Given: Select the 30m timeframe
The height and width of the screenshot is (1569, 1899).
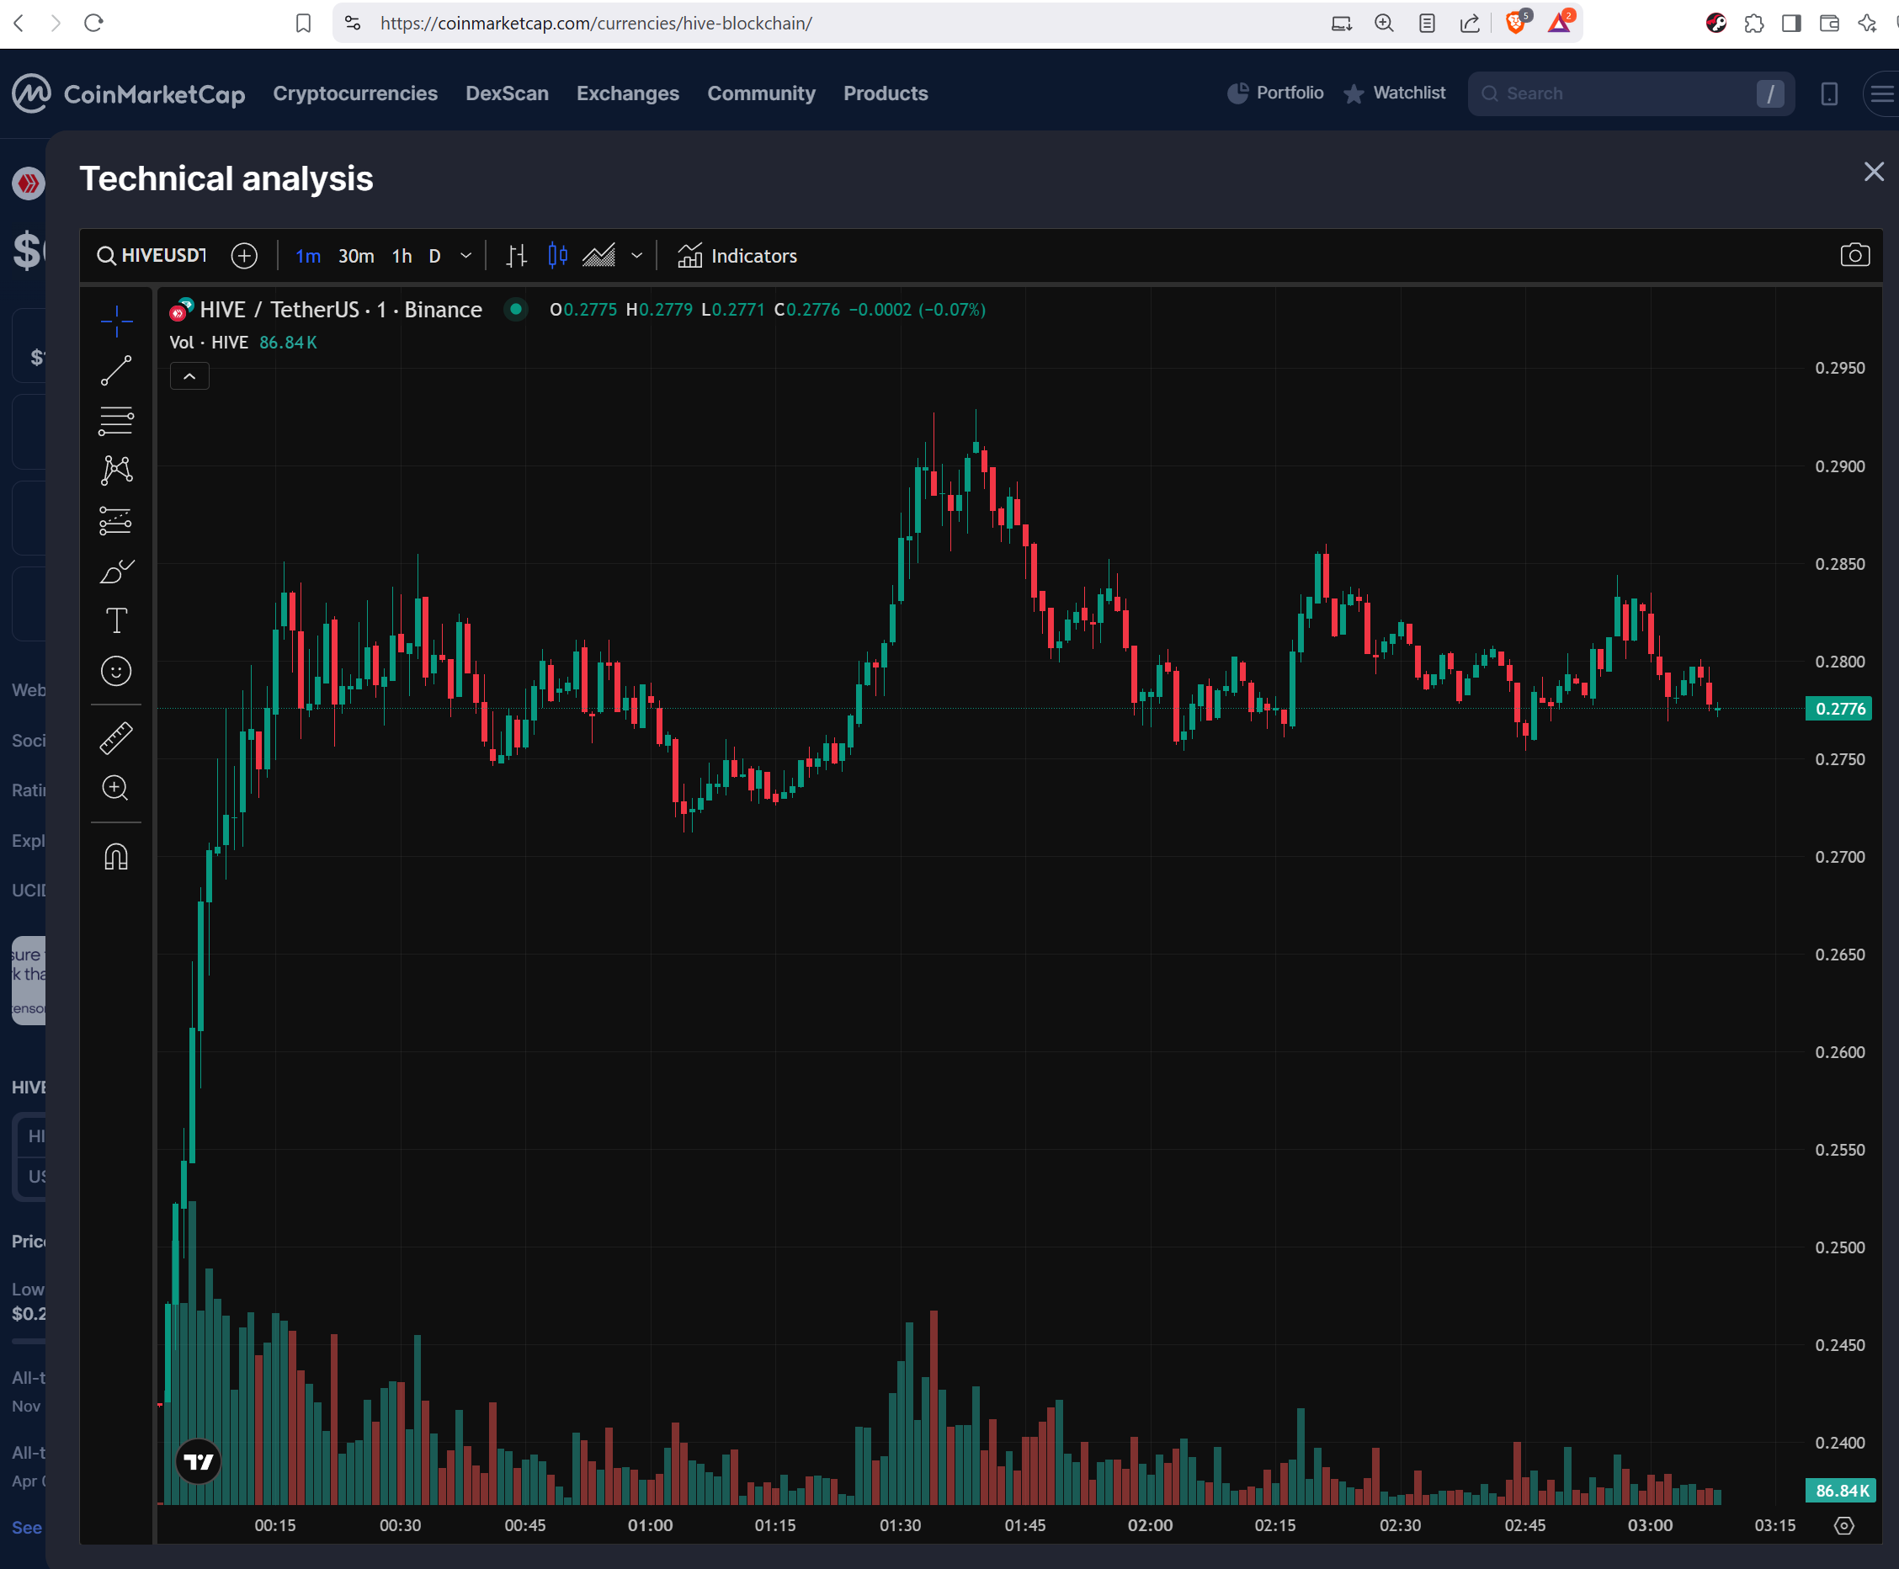Looking at the screenshot, I should point(356,257).
